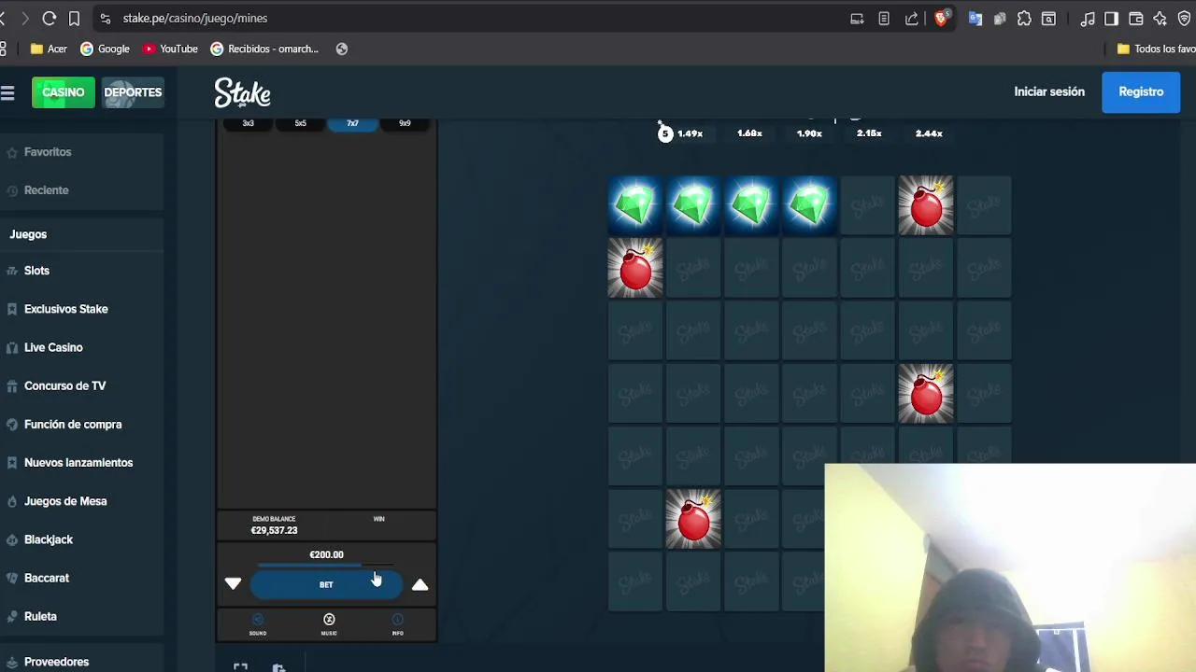Toggle the browser sidebar panel icon
This screenshot has height=672, width=1196.
tap(1111, 18)
